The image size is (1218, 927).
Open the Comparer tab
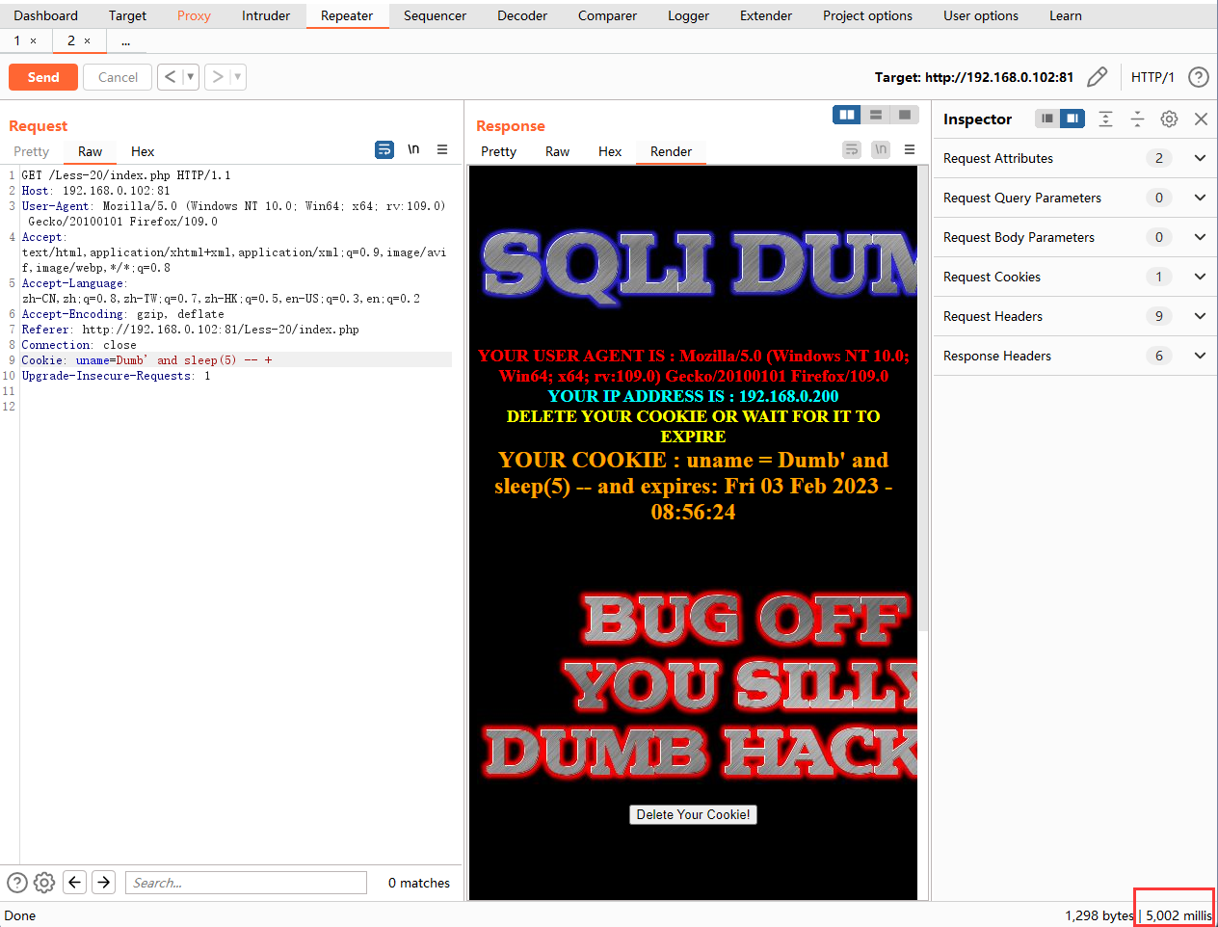pos(607,15)
